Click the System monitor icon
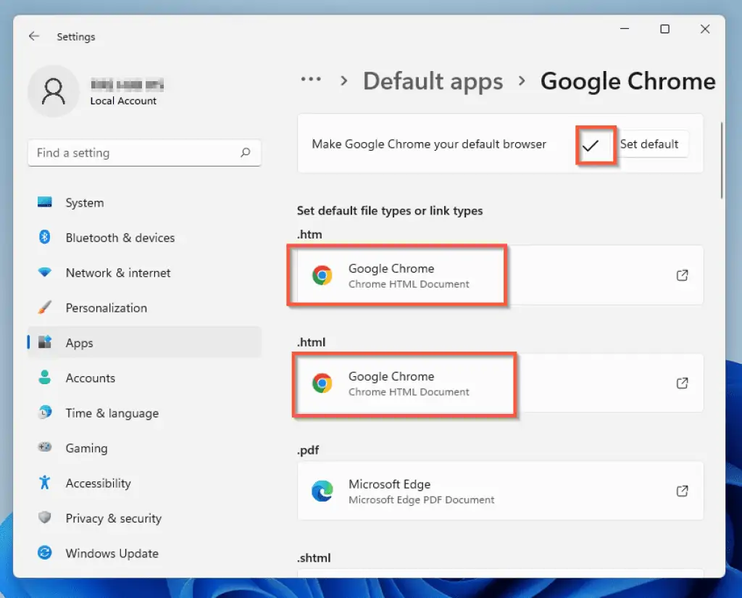 [x=45, y=202]
